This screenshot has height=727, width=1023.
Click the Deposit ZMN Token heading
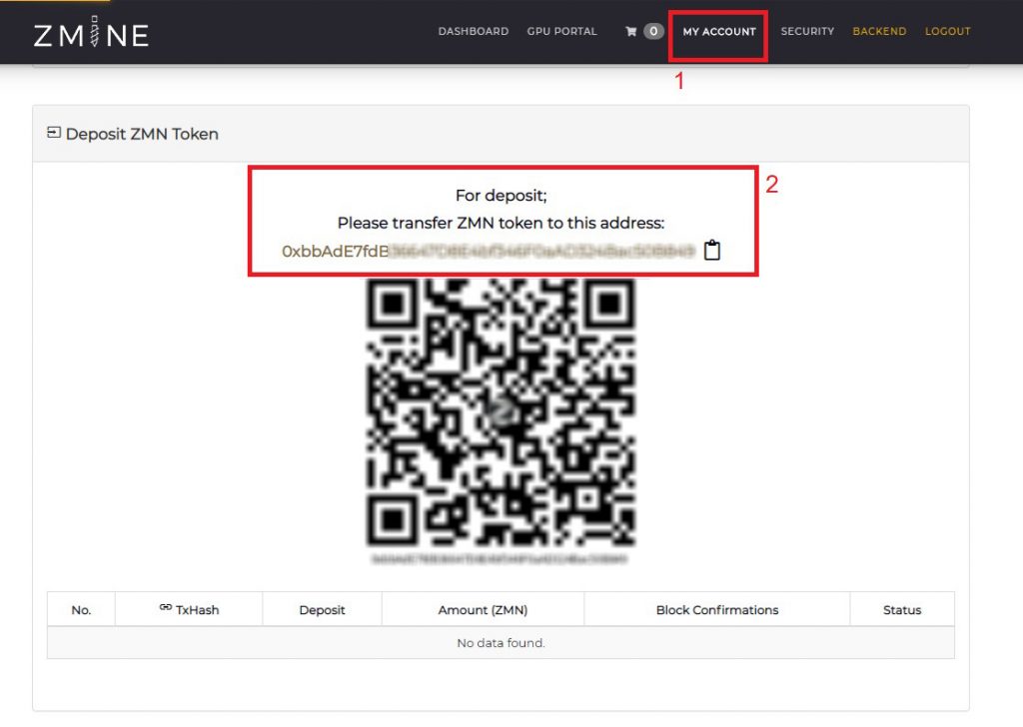(142, 132)
